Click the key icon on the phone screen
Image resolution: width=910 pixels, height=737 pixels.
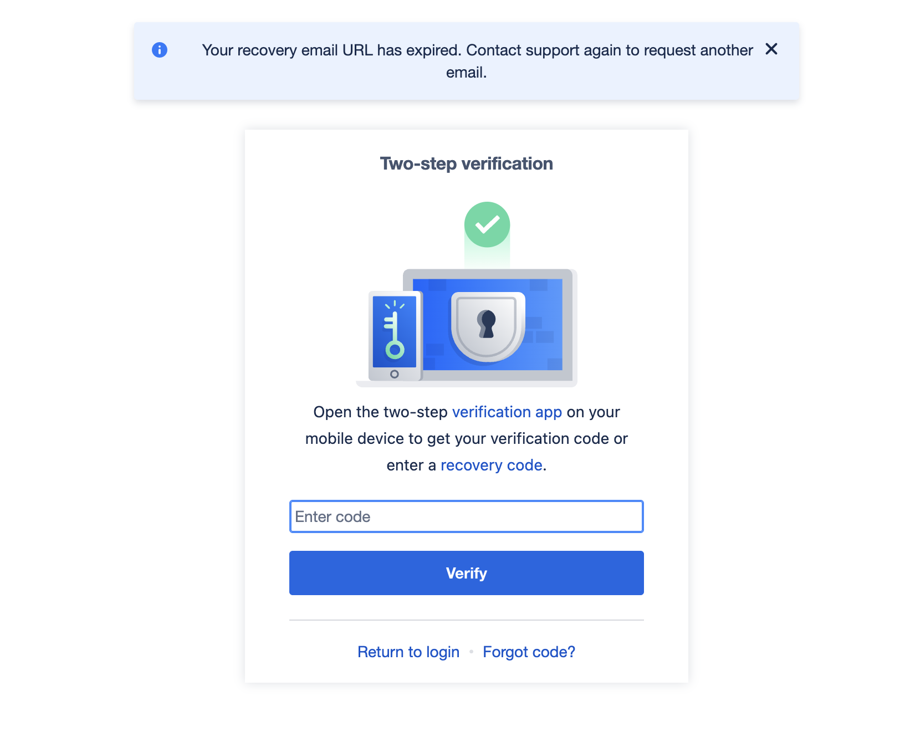[x=394, y=330]
